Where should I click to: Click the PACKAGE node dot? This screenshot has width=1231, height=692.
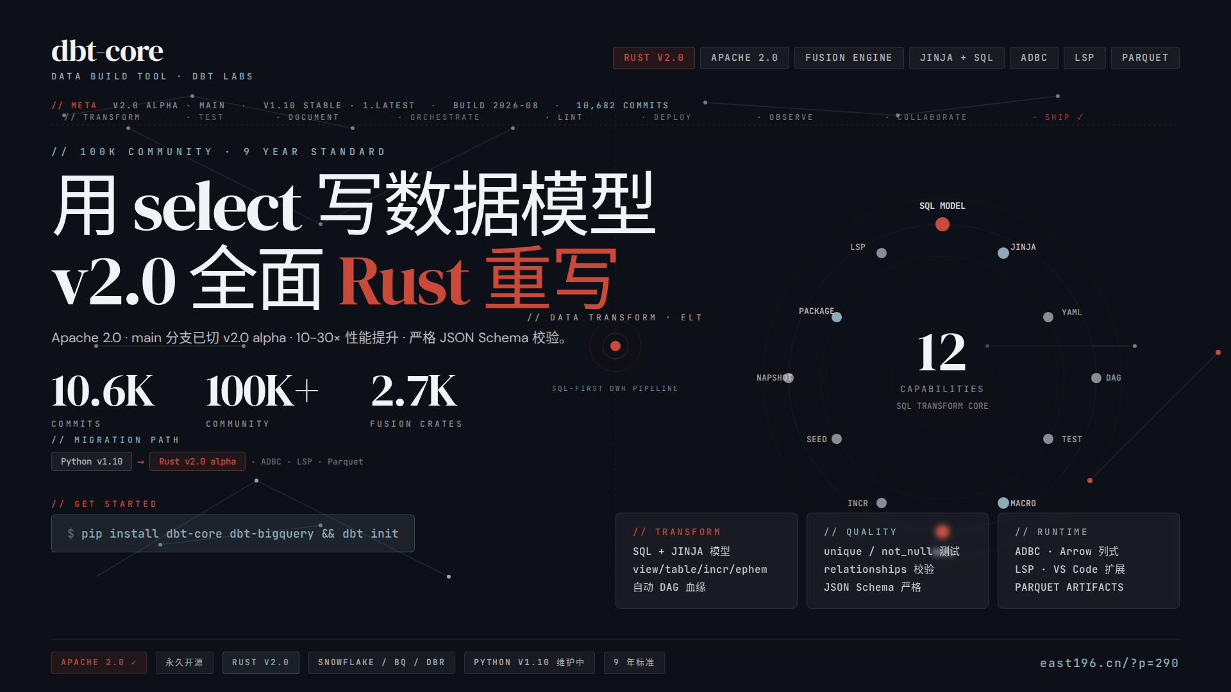(837, 317)
